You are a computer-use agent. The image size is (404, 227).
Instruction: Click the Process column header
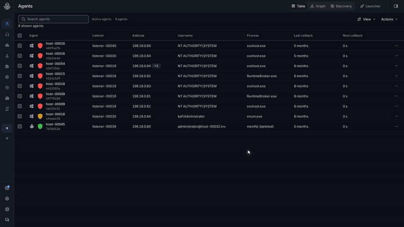pyautogui.click(x=253, y=35)
